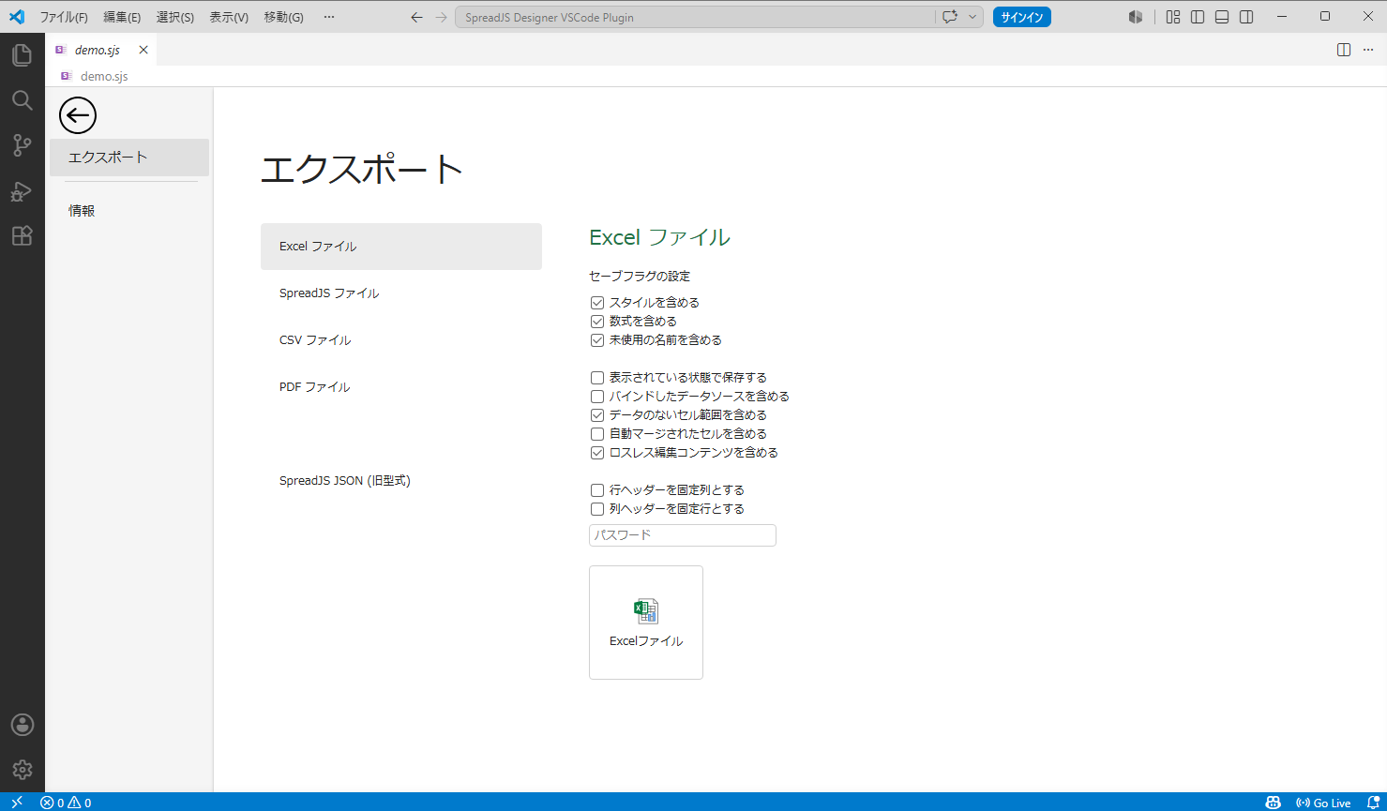The image size is (1387, 811).
Task: Open the Extensions view
Action: (23, 236)
